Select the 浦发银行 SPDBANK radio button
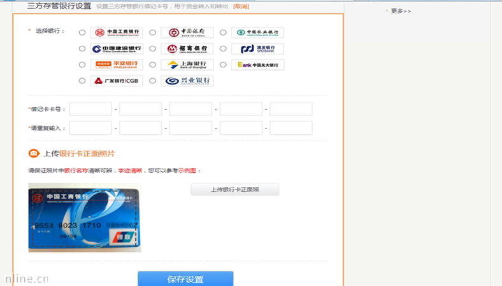Viewport: 502px width, 286px height. pyautogui.click(x=223, y=48)
